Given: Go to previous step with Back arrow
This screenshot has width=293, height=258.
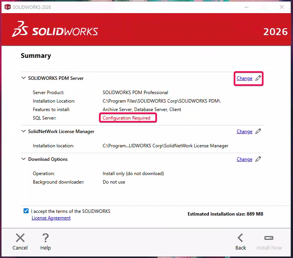Looking at the screenshot, I should pos(240,238).
